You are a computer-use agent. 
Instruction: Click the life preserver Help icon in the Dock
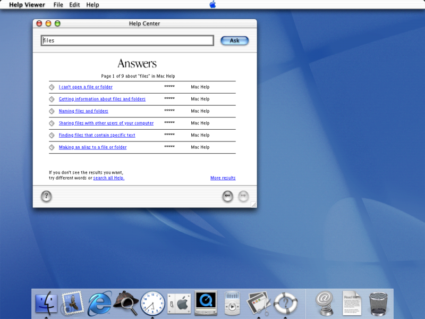[285, 303]
